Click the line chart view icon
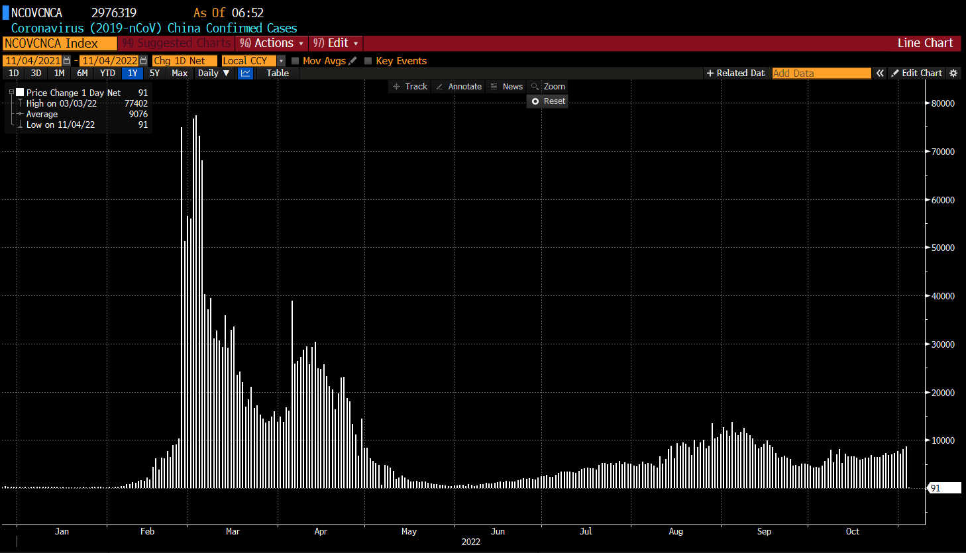966x553 pixels. [x=246, y=74]
